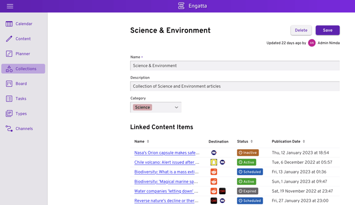
Task: Click Reddit icon in the mass extinction row
Action: click(x=214, y=172)
